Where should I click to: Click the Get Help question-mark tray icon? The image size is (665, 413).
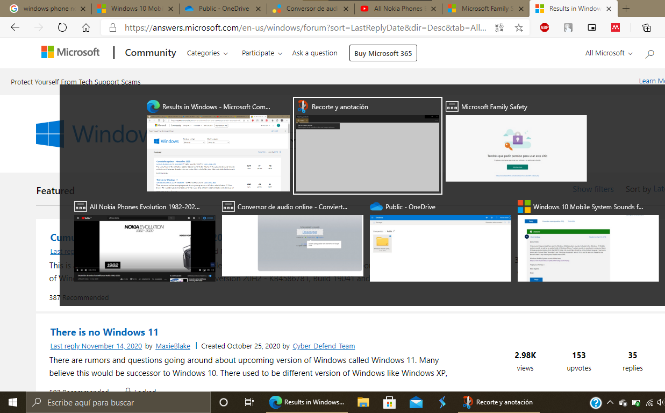click(596, 402)
